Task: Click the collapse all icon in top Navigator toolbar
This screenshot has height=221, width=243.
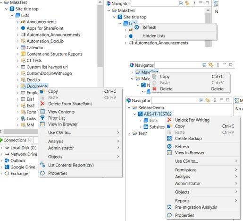Action: pyautogui.click(x=181, y=3)
